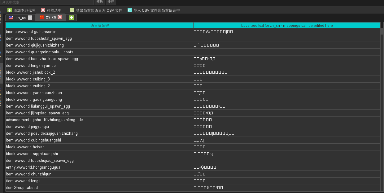
Task: Click the red X icon for 移除选中
Action: pos(42,10)
